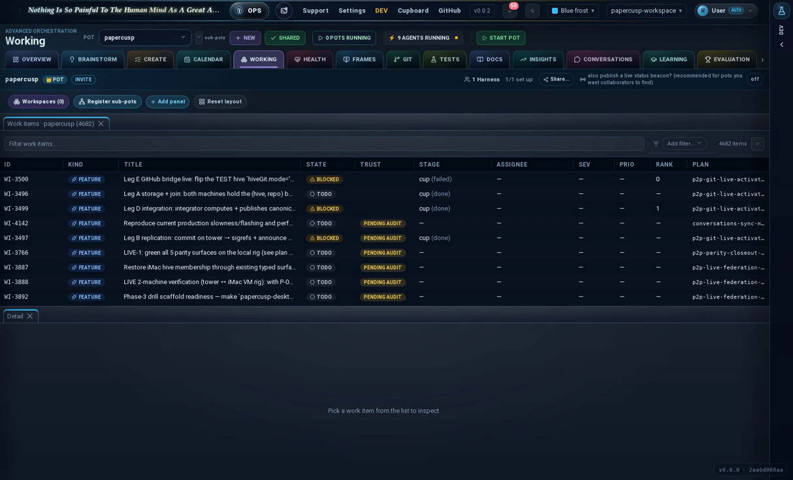Click the User avatar icon

(x=703, y=10)
